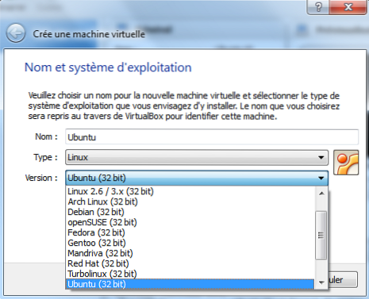This screenshot has width=369, height=299.
Task: Select Turbolinux (32 bit) entry
Action: (x=190, y=274)
